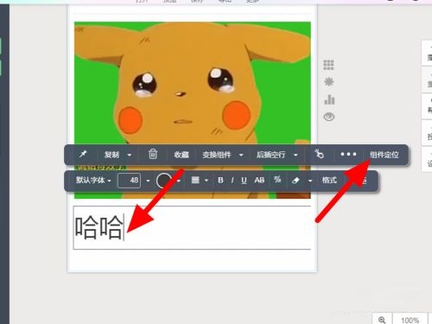Click the bar chart icon beside the canvas

[329, 99]
